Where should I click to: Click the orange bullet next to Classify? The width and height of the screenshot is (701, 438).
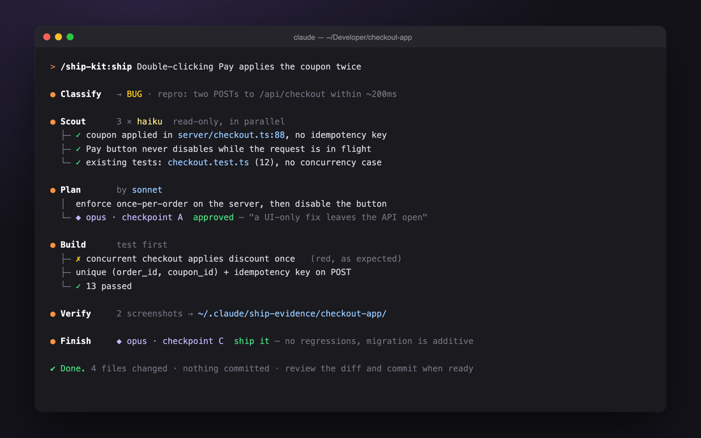[53, 95]
